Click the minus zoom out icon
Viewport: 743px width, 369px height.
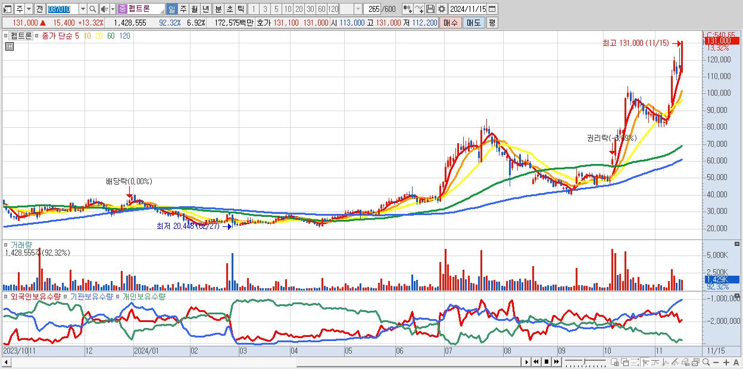716,362
